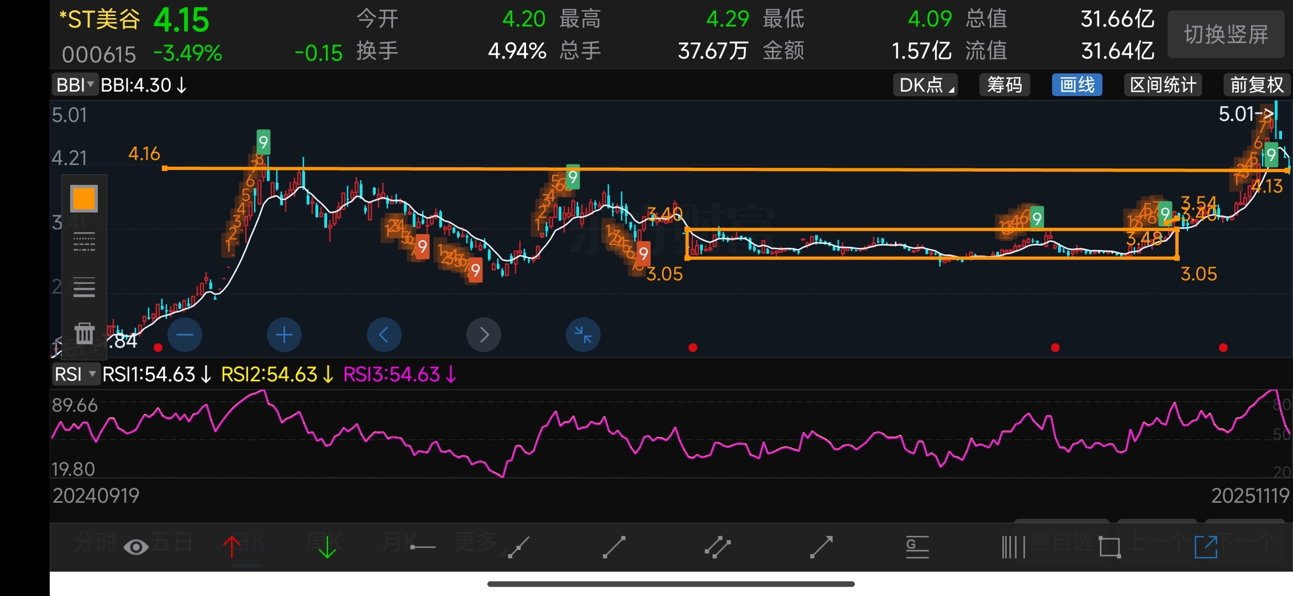Click the blue share/export icon

[1206, 547]
